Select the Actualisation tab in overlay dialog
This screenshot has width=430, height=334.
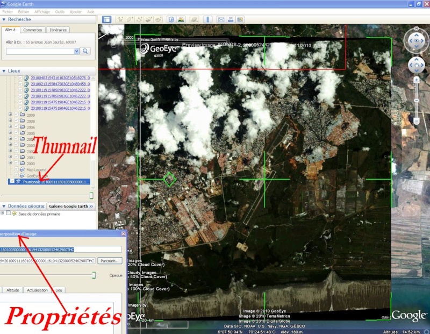tap(37, 290)
